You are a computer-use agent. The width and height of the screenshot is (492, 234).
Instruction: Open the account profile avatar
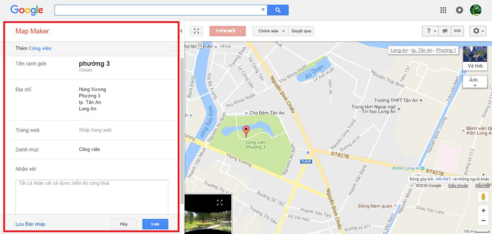475,10
